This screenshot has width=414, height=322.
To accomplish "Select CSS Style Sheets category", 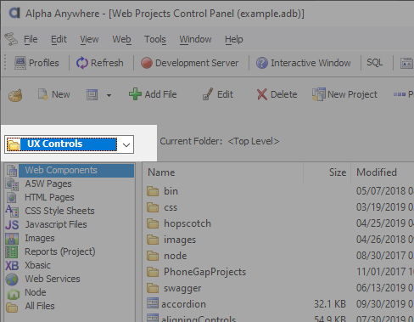I will pyautogui.click(x=59, y=211).
